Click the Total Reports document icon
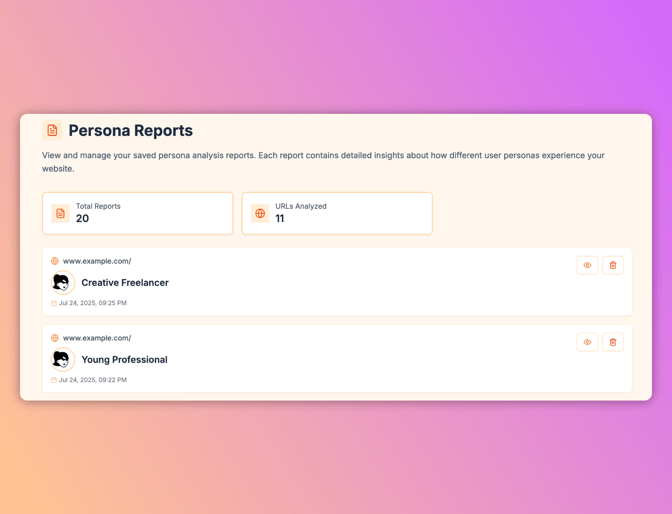 coord(60,214)
